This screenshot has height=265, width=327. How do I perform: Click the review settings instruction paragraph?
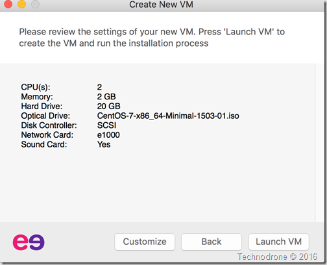152,38
